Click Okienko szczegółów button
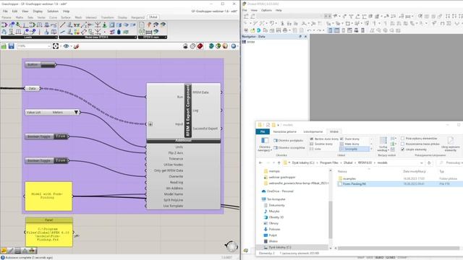Screen dimensions: 463x260 tap(289, 147)
